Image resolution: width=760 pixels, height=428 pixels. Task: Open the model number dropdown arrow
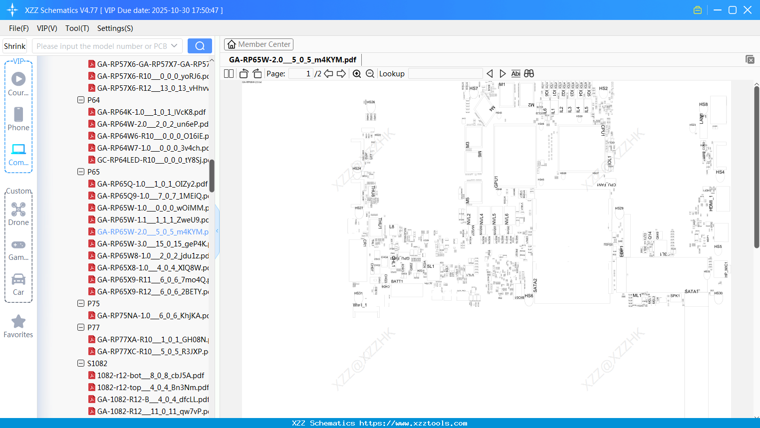click(x=174, y=46)
